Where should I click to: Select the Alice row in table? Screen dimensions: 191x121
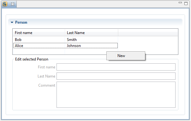click(x=65, y=46)
